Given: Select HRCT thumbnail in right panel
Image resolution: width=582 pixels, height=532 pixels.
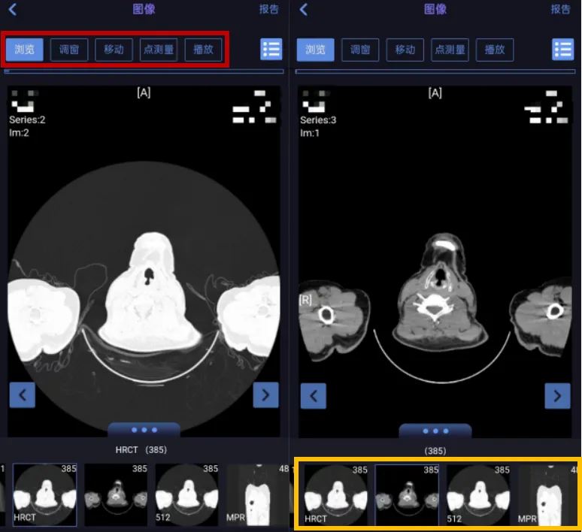Looking at the screenshot, I should pos(336,496).
